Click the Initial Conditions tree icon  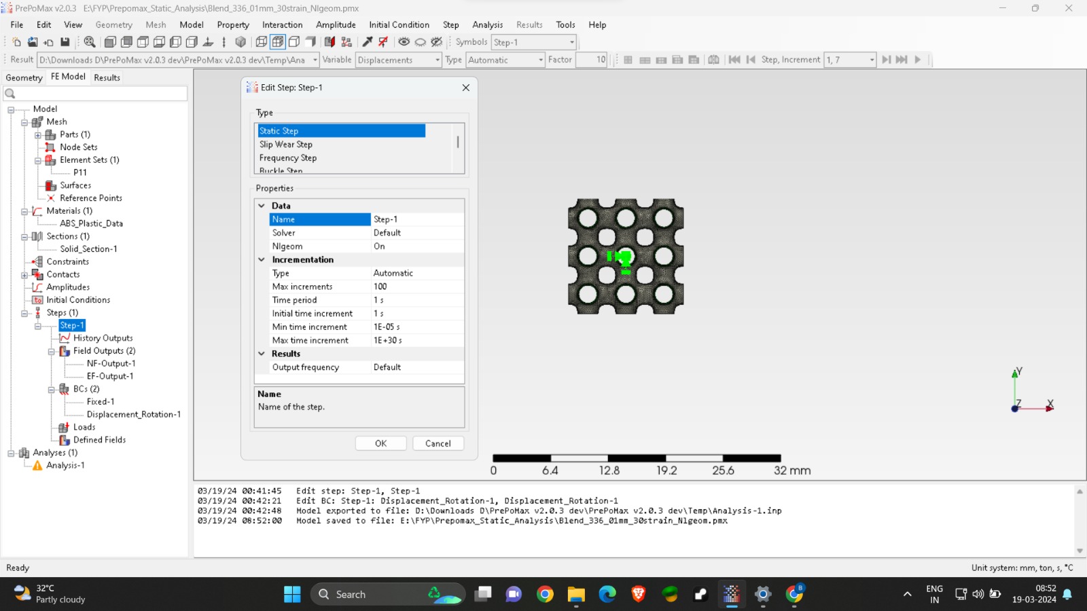(38, 300)
